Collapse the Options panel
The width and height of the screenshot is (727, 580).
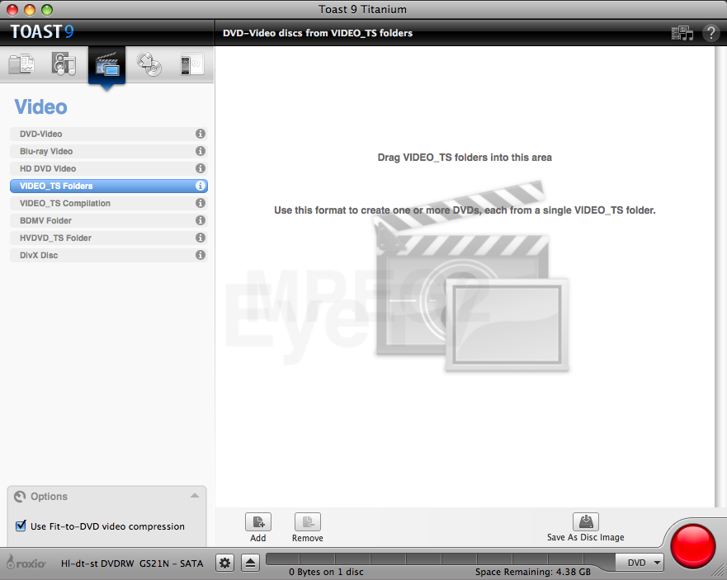click(195, 496)
